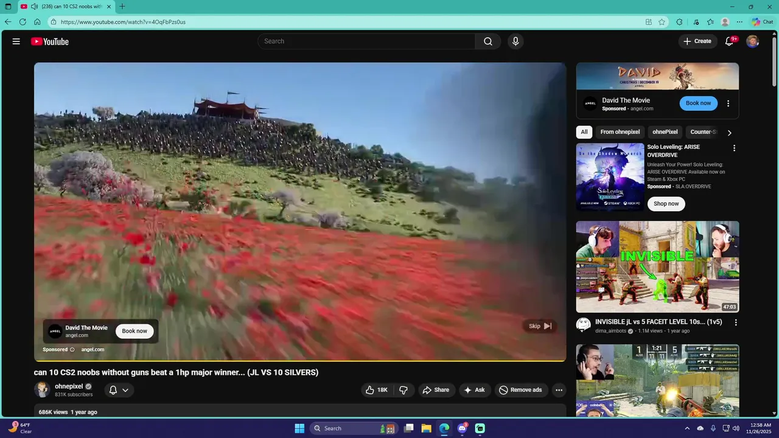The height and width of the screenshot is (438, 779).
Task: Open the tab actions menu icon
Action: pos(8,7)
